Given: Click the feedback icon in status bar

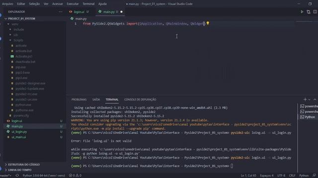Looking at the screenshot, I should click(314, 176).
